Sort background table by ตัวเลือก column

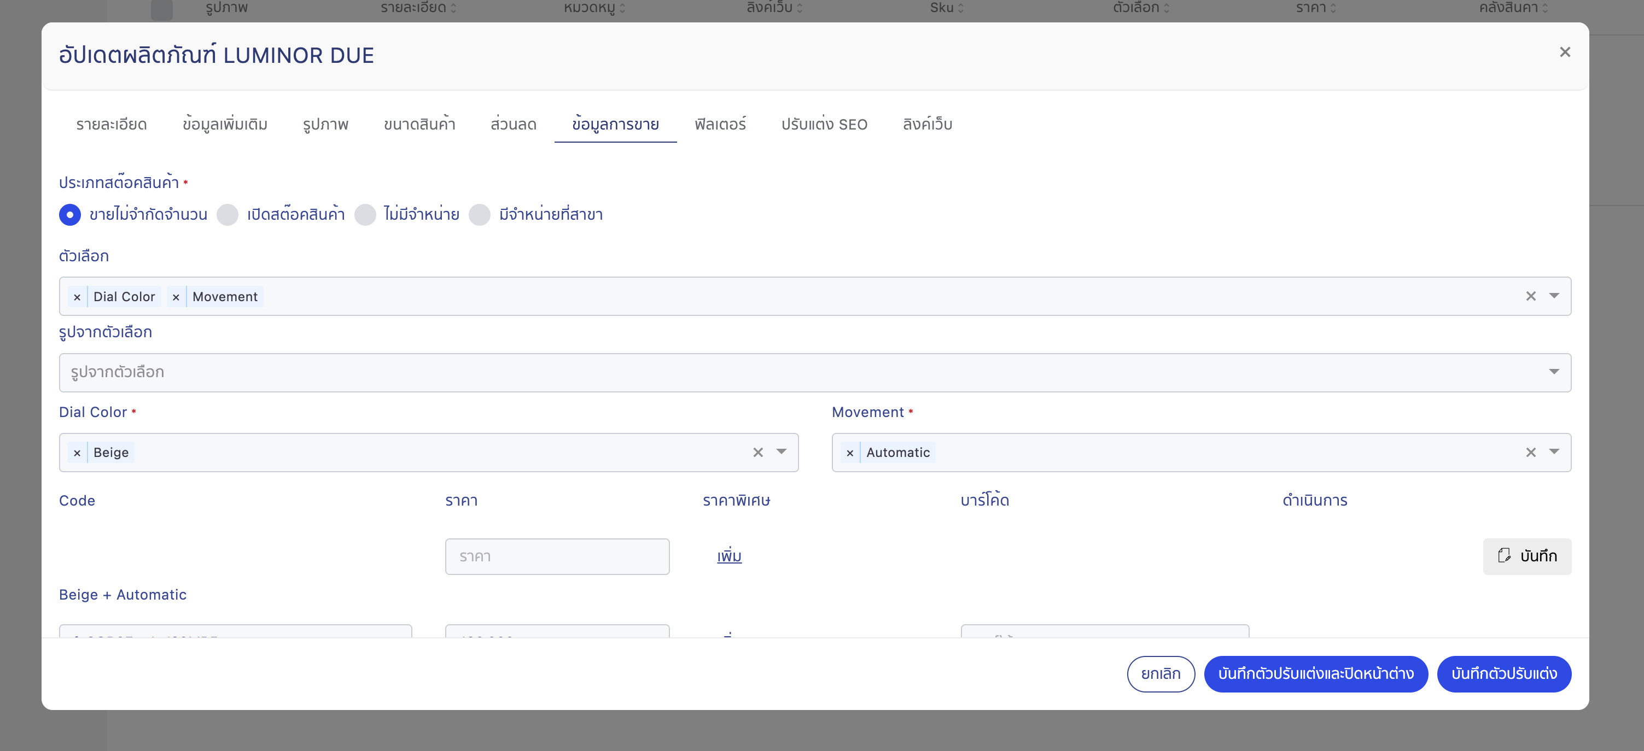click(x=1141, y=8)
